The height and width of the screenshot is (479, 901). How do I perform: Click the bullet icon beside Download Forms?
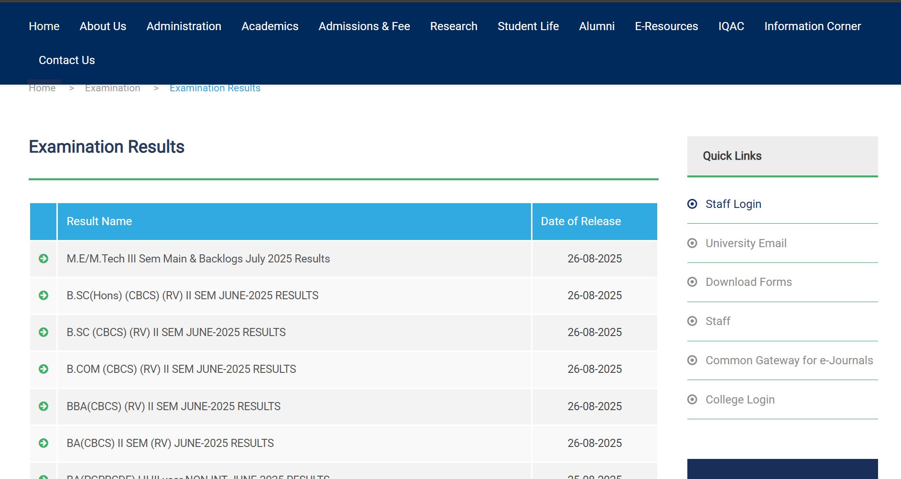[693, 282]
